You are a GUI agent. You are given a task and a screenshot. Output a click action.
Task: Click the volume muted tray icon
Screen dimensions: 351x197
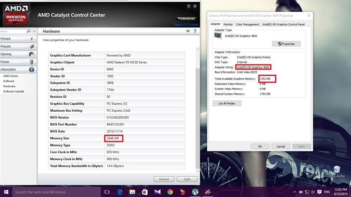[x=313, y=192]
